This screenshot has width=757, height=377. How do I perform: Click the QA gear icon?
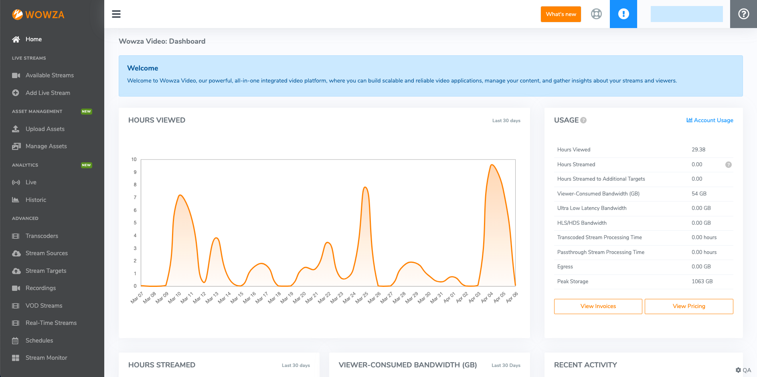tap(738, 370)
